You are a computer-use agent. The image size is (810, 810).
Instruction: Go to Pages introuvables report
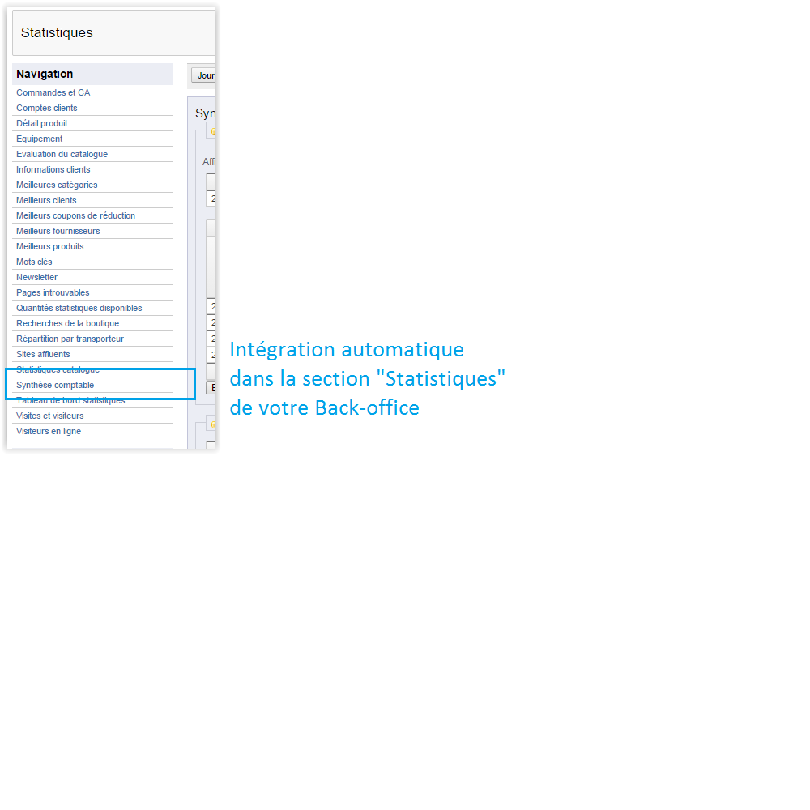53,292
